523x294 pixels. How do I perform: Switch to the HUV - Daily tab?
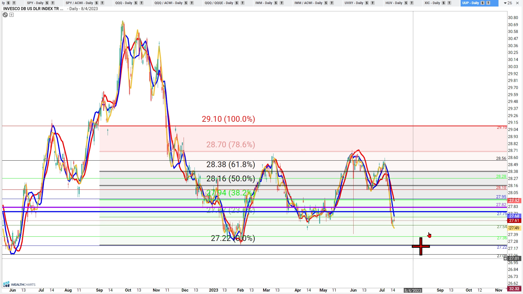394,3
